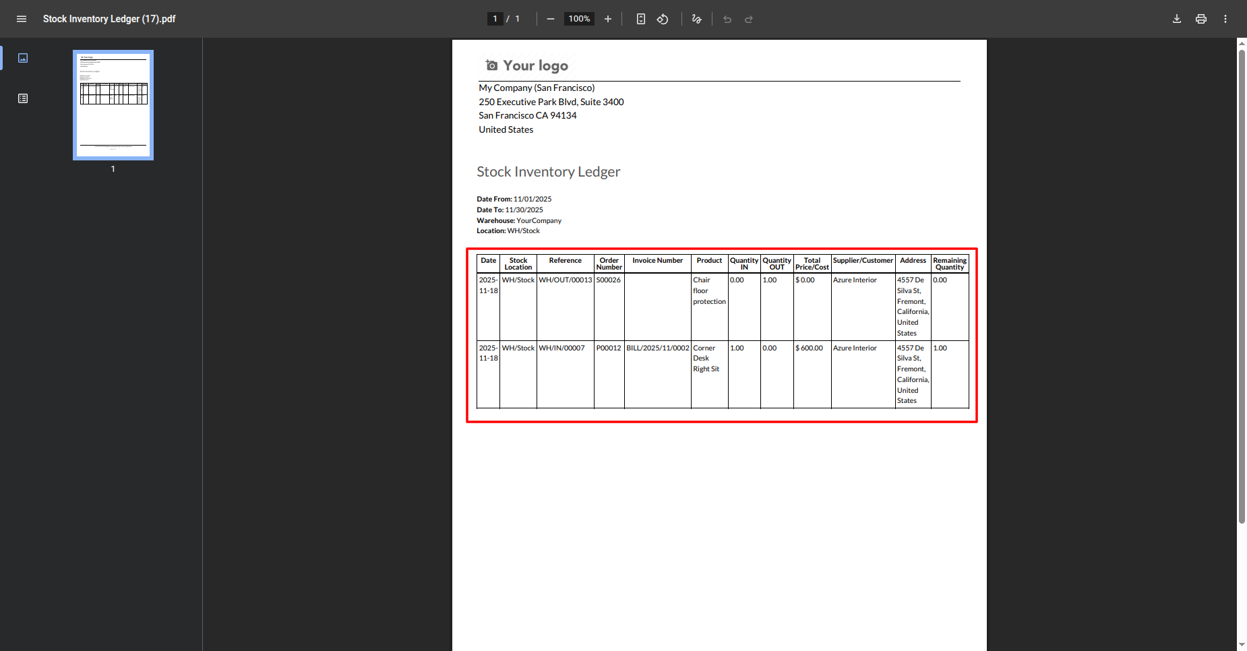1247x651 pixels.
Task: Print the PDF document
Action: [1200, 19]
